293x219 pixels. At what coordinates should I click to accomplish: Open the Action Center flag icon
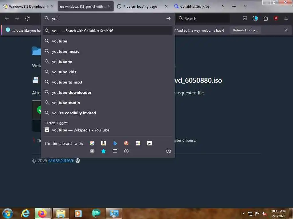tap(257, 214)
